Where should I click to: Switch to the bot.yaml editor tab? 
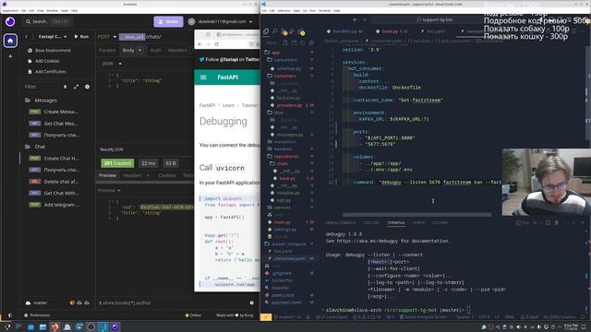tap(433, 31)
